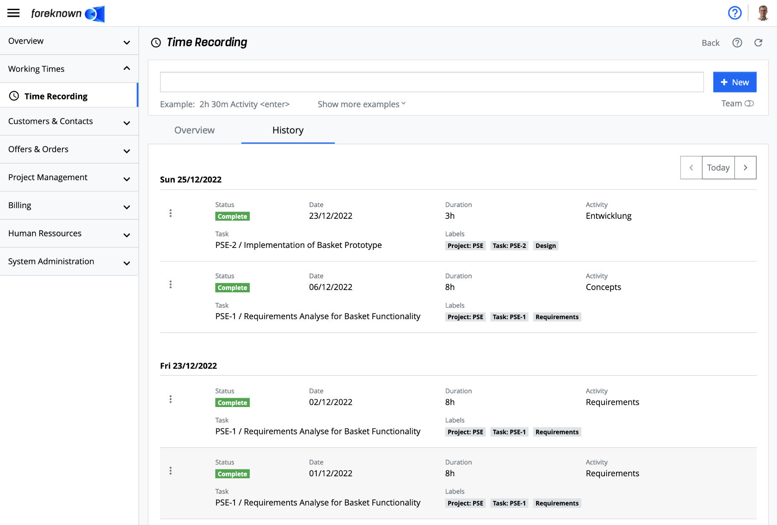777x525 pixels.
Task: Create a New time entry
Action: [734, 82]
